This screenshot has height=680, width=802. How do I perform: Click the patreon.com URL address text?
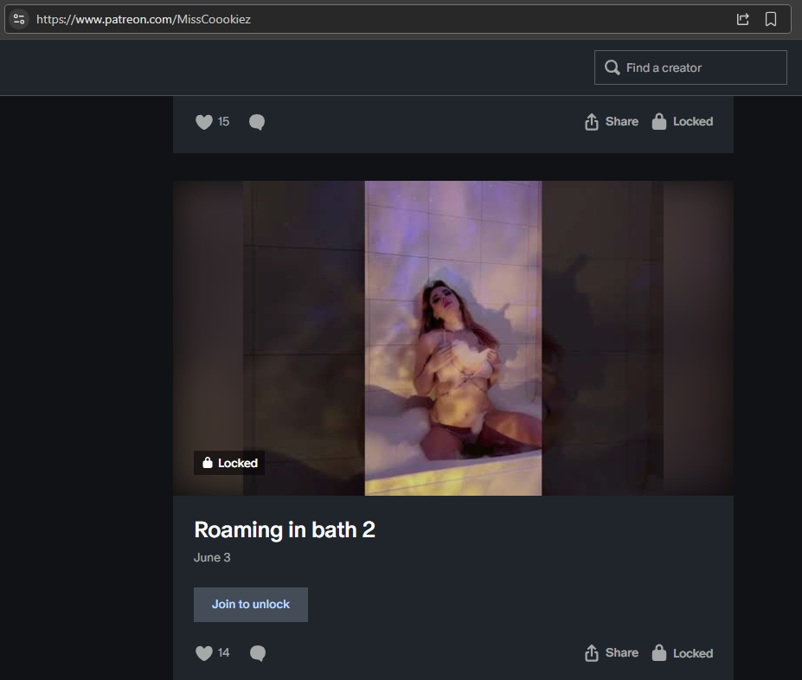[x=144, y=19]
